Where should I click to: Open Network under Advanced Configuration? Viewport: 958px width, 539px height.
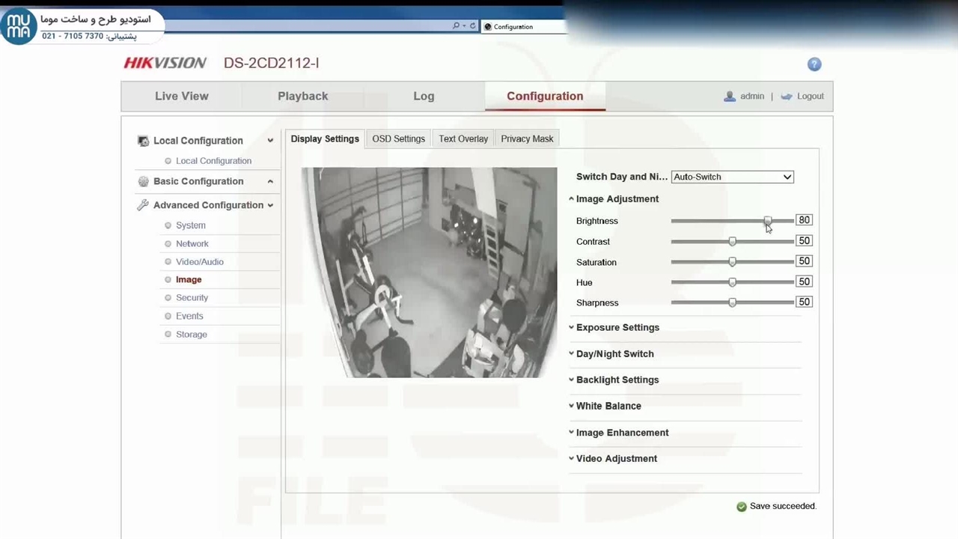click(x=192, y=243)
